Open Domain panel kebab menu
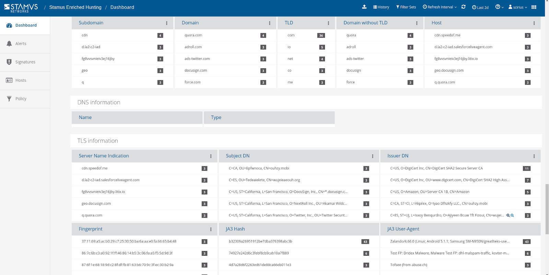Image resolution: width=549 pixels, height=275 pixels. coord(270,23)
